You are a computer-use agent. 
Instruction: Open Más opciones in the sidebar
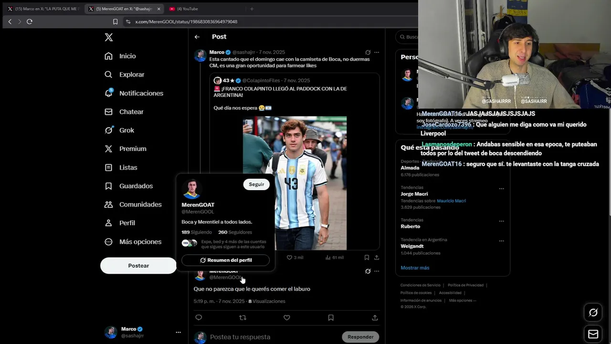click(x=133, y=242)
